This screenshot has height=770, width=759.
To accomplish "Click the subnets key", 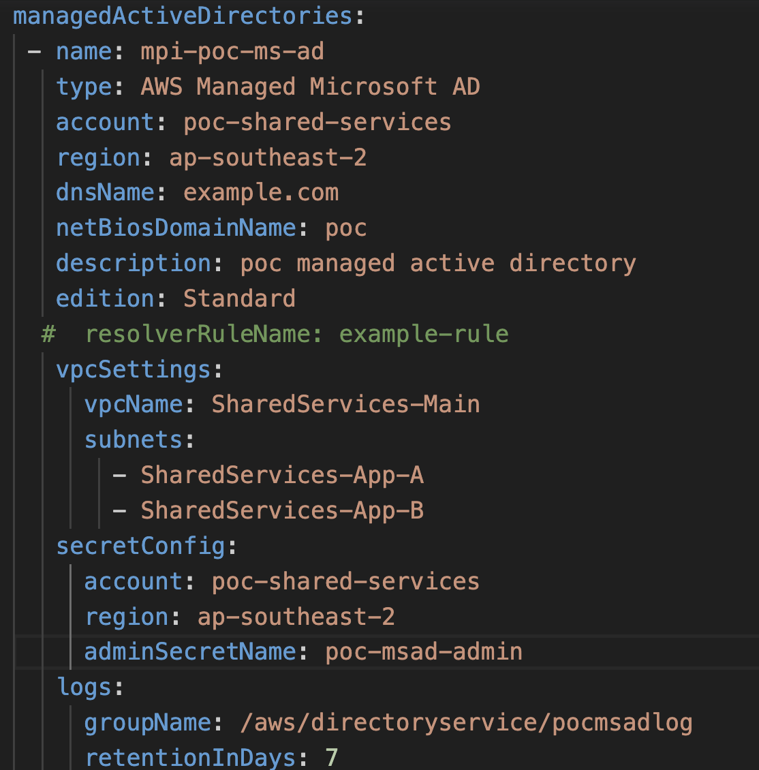I will (x=132, y=440).
